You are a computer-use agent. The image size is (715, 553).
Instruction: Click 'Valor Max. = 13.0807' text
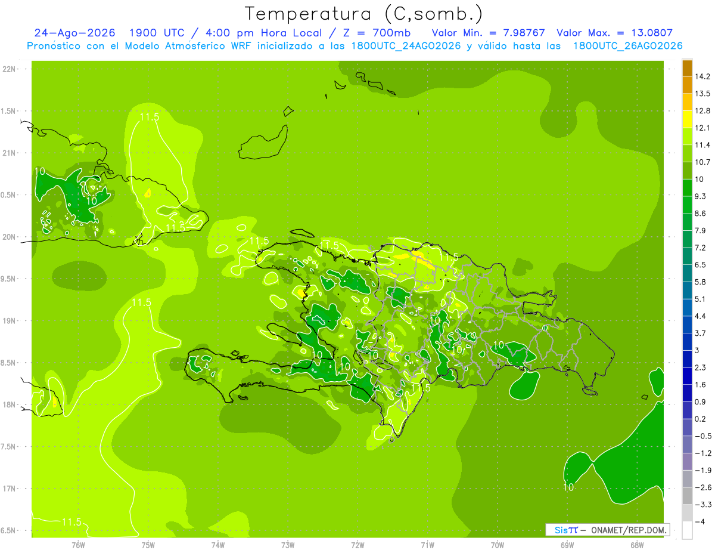click(615, 33)
